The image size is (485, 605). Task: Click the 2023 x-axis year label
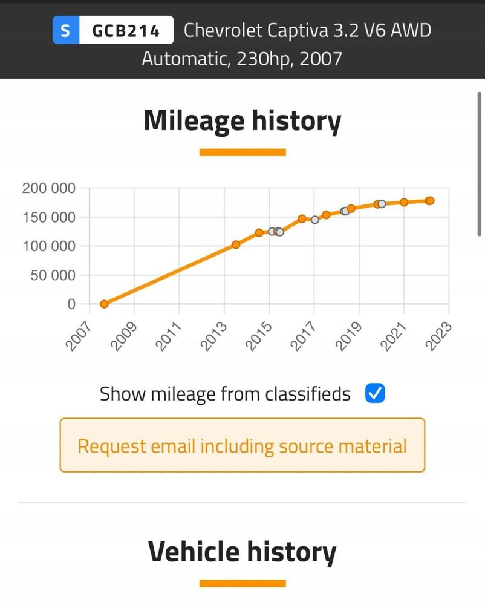click(x=441, y=334)
